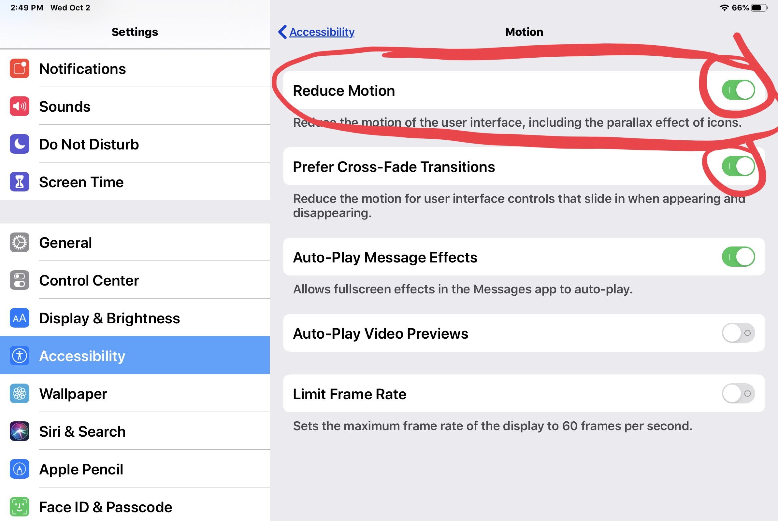Toggle Limit Frame Rate on
The width and height of the screenshot is (778, 521).
(739, 394)
